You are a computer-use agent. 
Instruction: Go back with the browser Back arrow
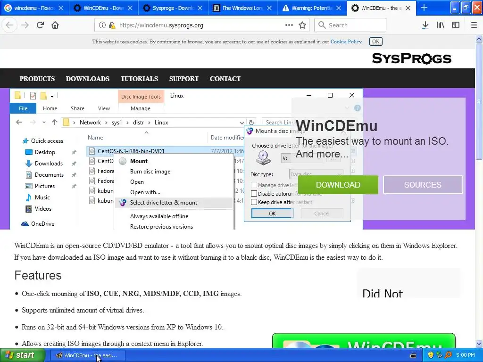click(9, 25)
